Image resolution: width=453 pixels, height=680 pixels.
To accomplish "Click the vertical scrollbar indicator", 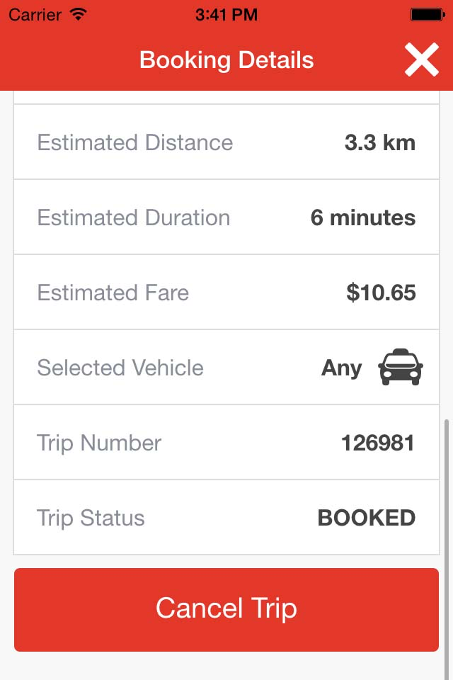I will pyautogui.click(x=447, y=548).
